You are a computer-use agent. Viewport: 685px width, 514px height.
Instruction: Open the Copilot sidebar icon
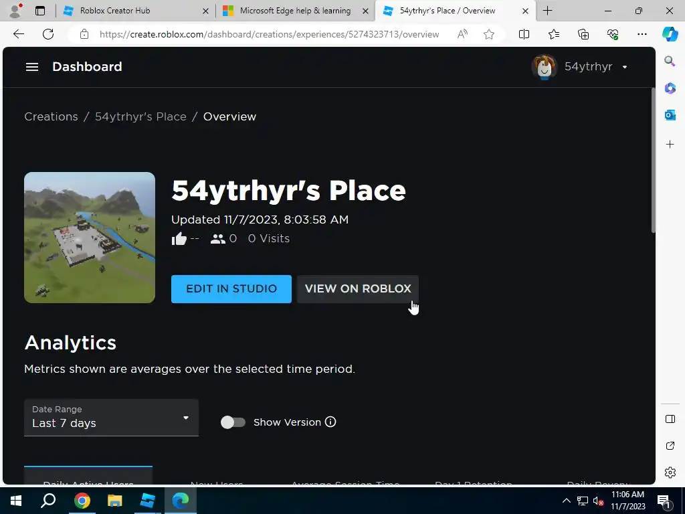670,34
